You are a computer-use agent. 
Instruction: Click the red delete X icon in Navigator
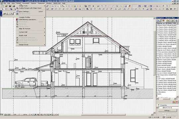tap(177, 102)
